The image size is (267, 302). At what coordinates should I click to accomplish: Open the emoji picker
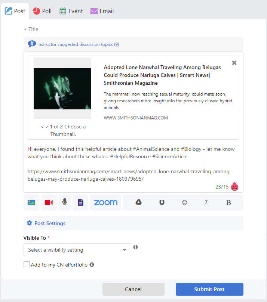click(184, 202)
